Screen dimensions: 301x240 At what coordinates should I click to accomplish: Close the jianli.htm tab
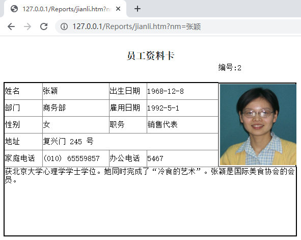[118, 9]
